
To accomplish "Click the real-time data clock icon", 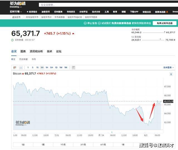I will [13, 40].
